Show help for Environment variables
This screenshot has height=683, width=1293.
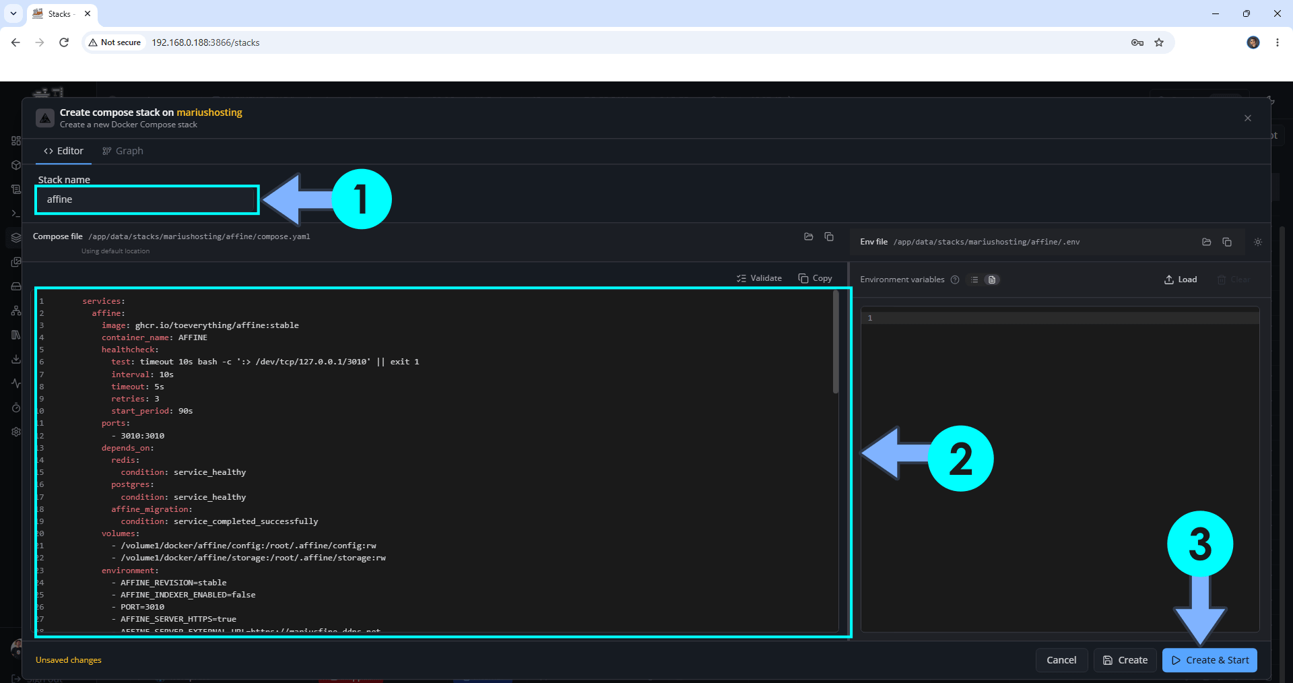(955, 280)
